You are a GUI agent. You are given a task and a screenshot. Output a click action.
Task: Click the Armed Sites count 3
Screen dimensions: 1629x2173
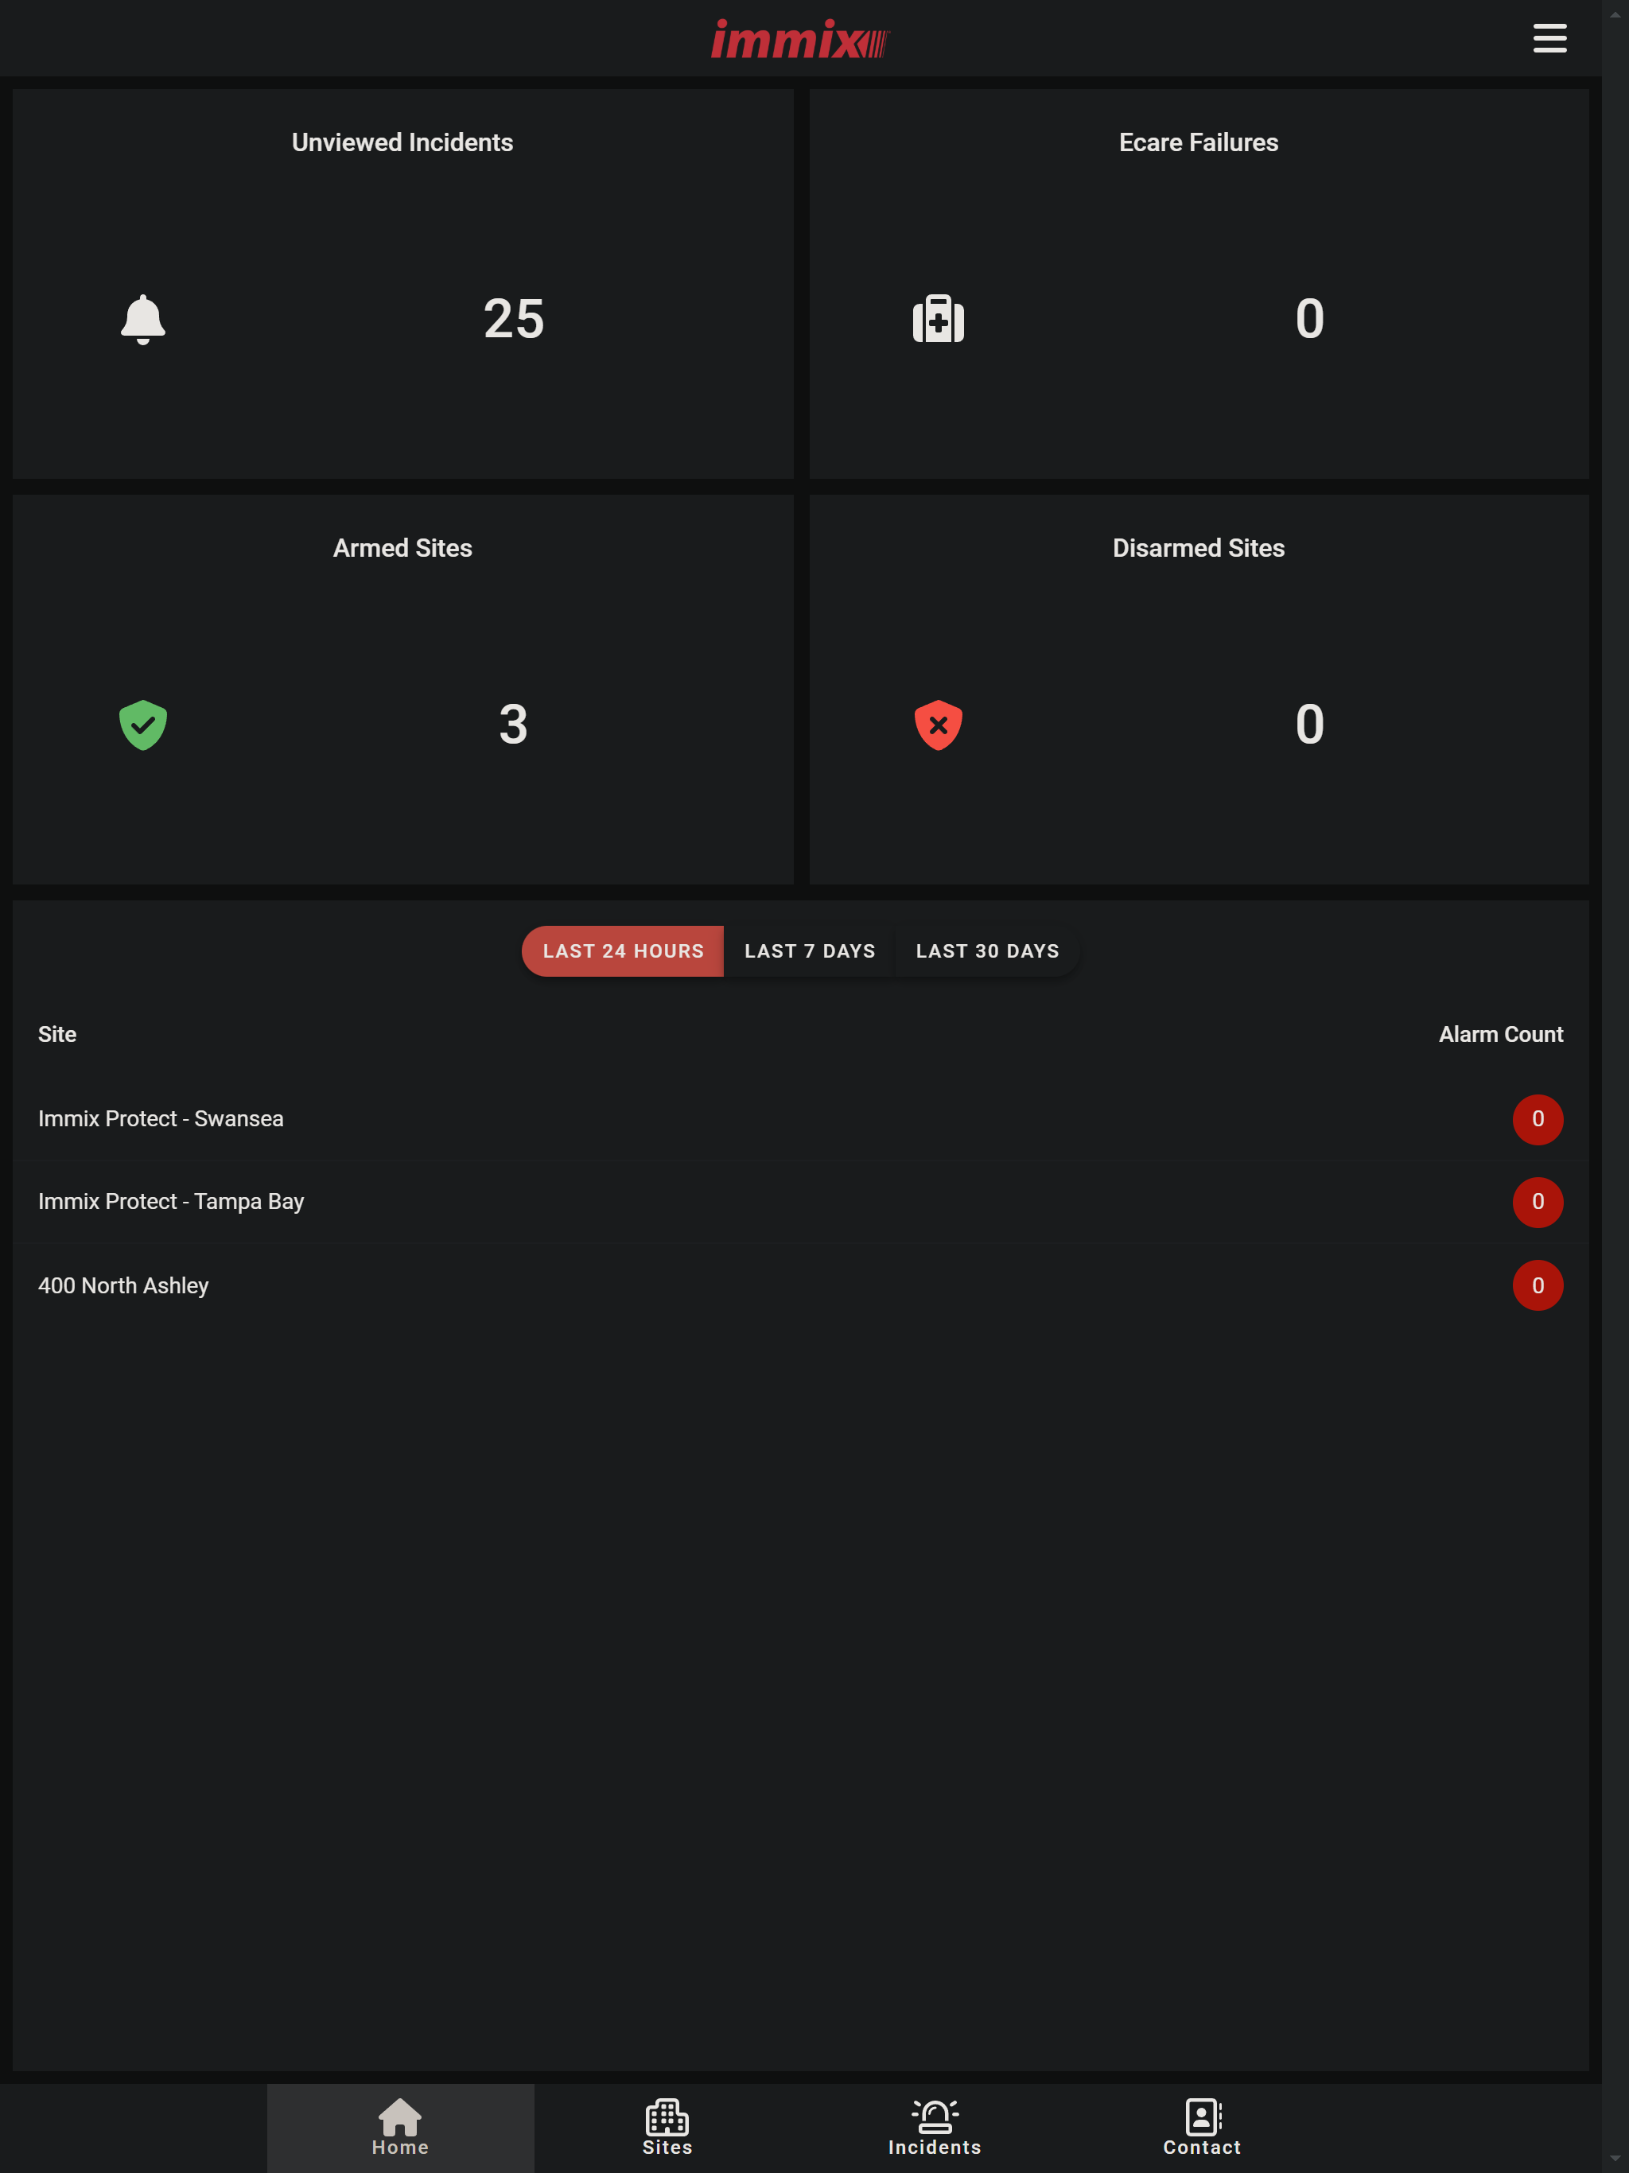(x=513, y=725)
